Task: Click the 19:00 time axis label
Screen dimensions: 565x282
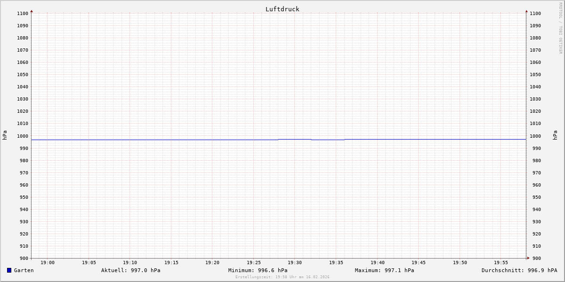Action: (48, 263)
